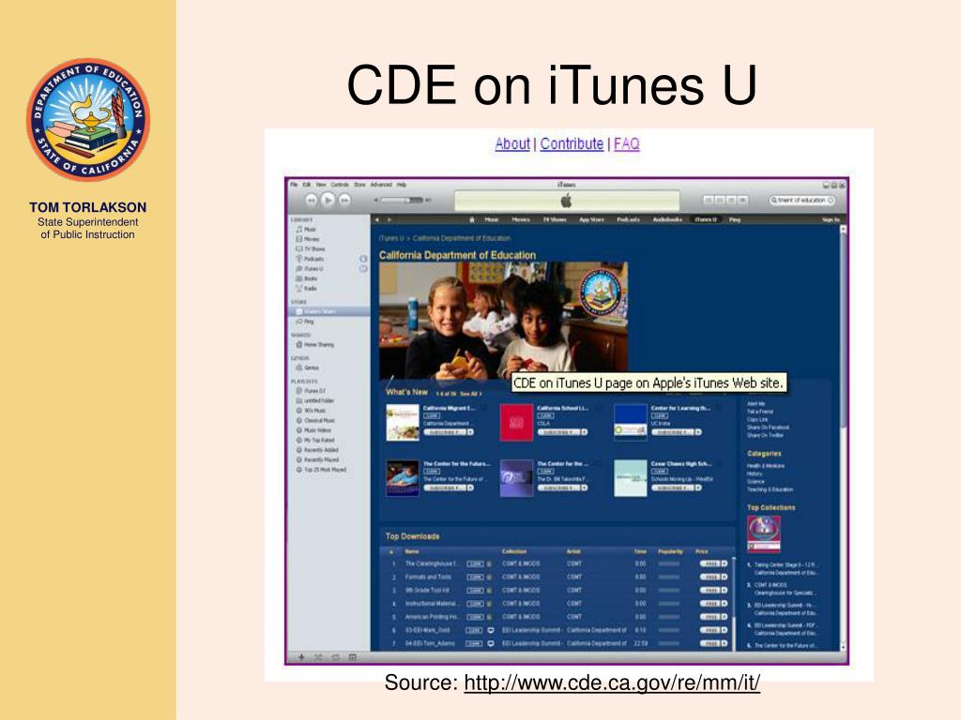Click the repeat icon in bottom bar
This screenshot has width=961, height=720.
[335, 657]
